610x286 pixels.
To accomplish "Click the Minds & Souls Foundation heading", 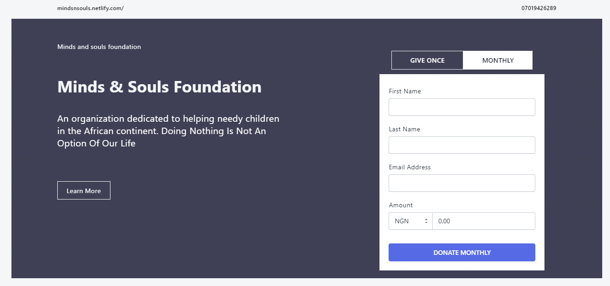I will [x=159, y=87].
